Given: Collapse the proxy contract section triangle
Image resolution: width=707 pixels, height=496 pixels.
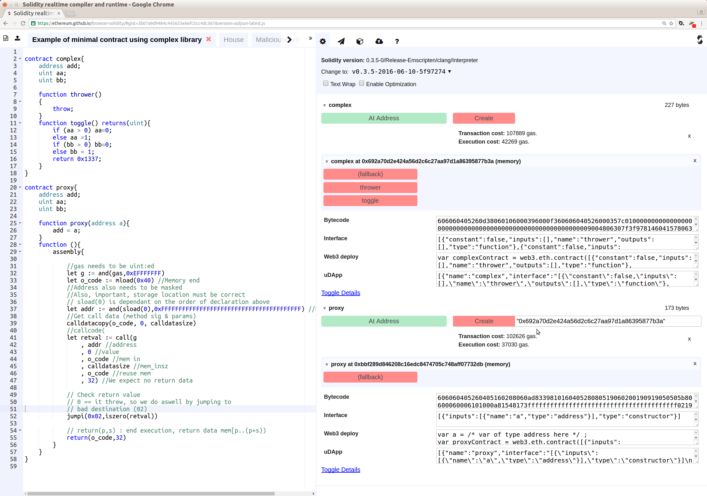Looking at the screenshot, I should pyautogui.click(x=324, y=308).
